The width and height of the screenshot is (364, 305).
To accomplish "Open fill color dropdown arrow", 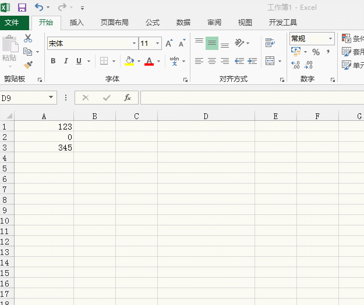I will pos(139,61).
